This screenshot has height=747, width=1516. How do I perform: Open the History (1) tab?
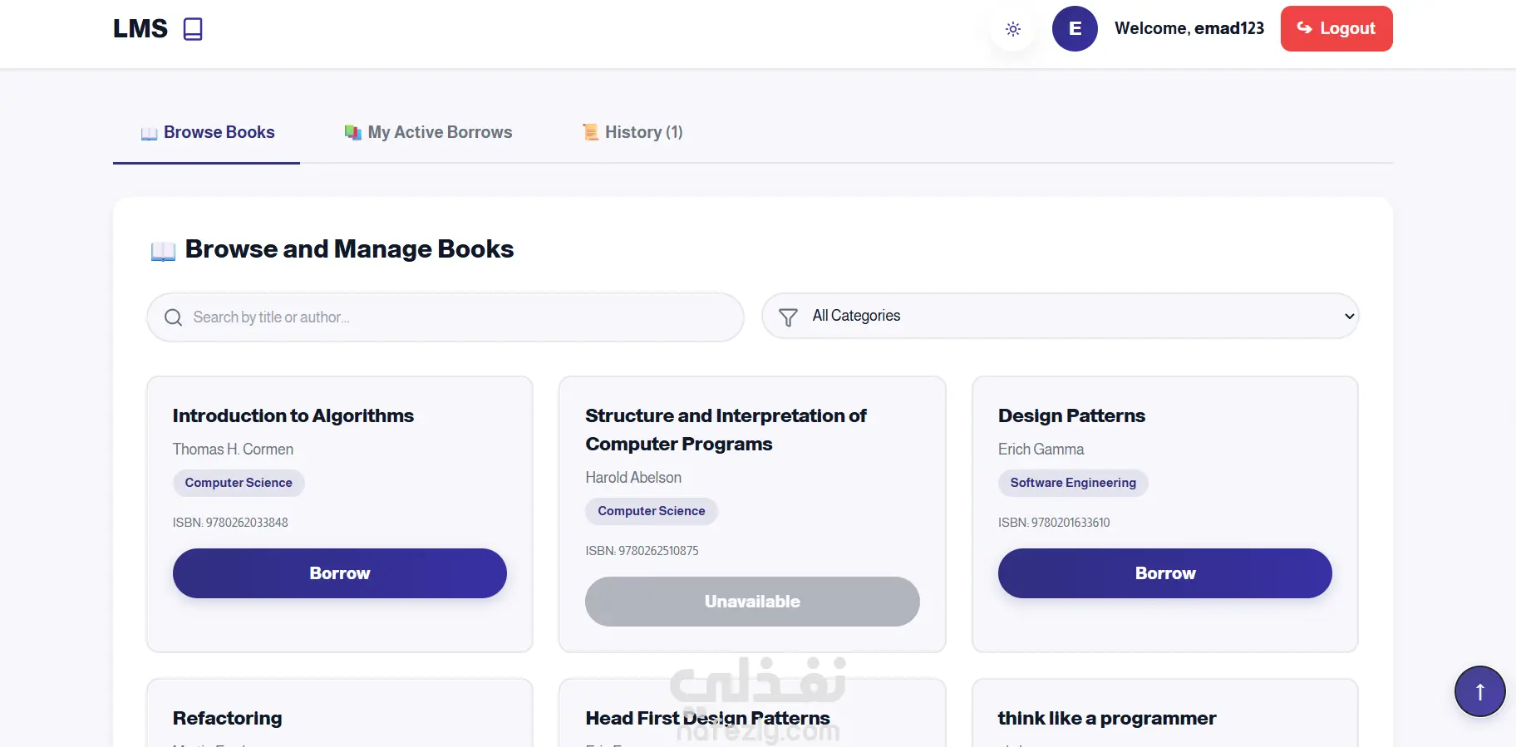pyautogui.click(x=632, y=132)
